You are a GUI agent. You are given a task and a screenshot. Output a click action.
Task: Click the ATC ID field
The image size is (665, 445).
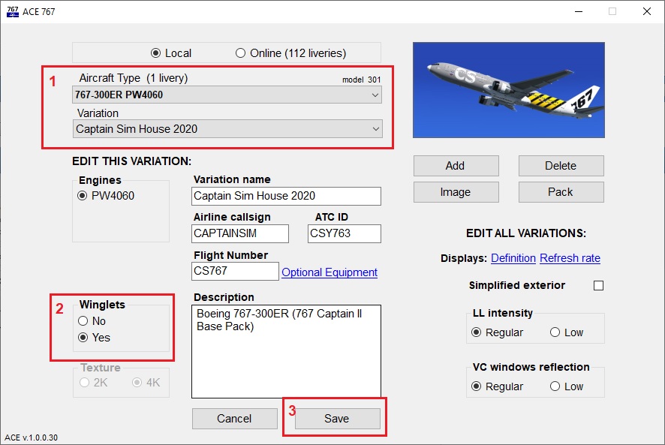345,233
